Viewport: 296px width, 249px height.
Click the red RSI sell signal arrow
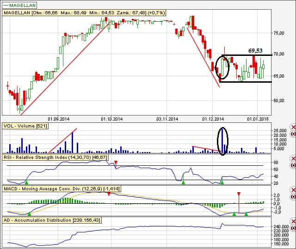(x=116, y=163)
